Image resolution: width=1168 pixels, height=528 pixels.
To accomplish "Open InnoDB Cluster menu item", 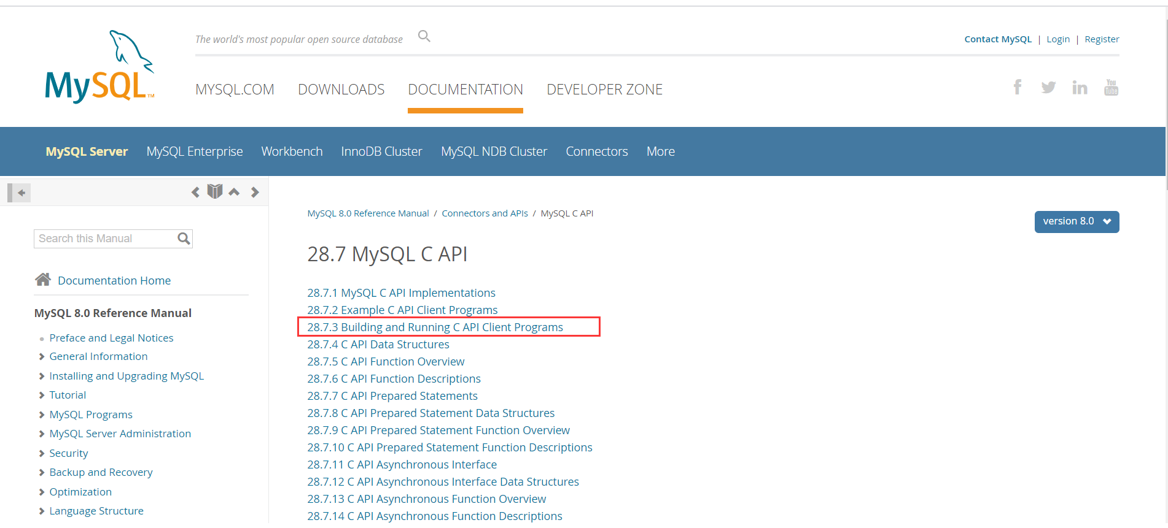I will click(x=382, y=151).
